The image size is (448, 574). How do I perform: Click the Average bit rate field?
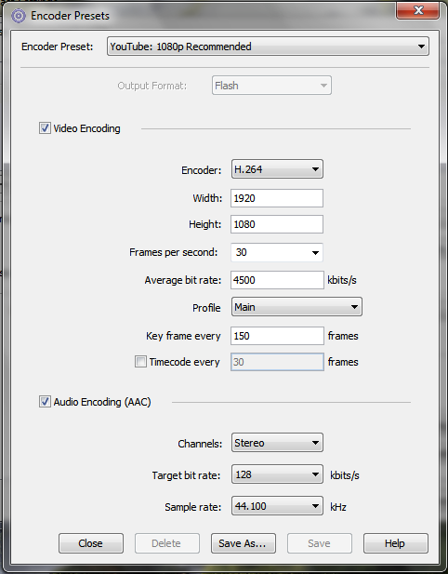[277, 280]
